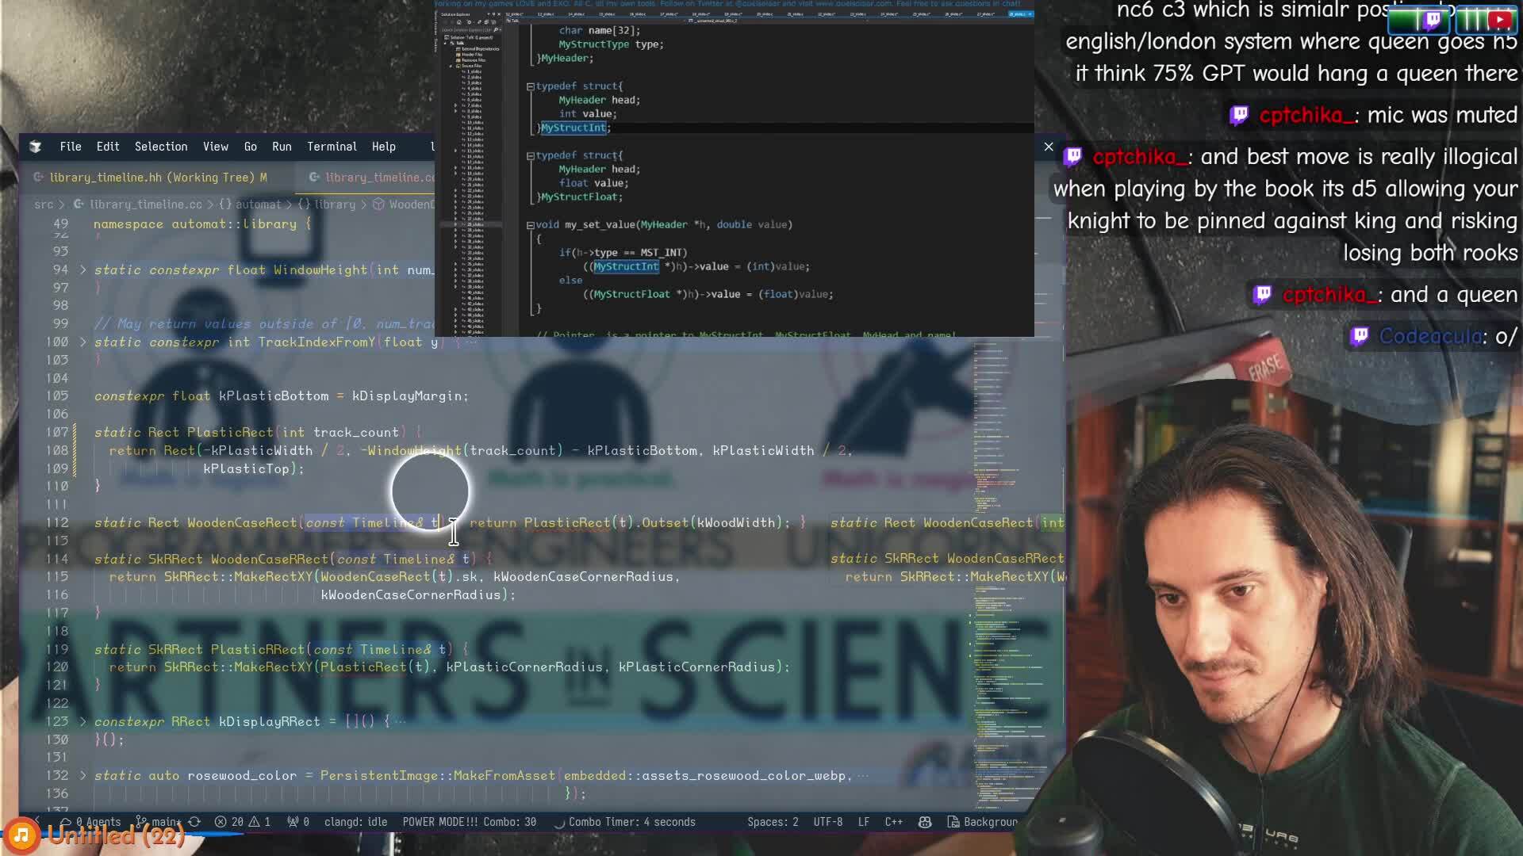Open the Selection menu
Viewport: 1523px width, 856px height.
[161, 147]
